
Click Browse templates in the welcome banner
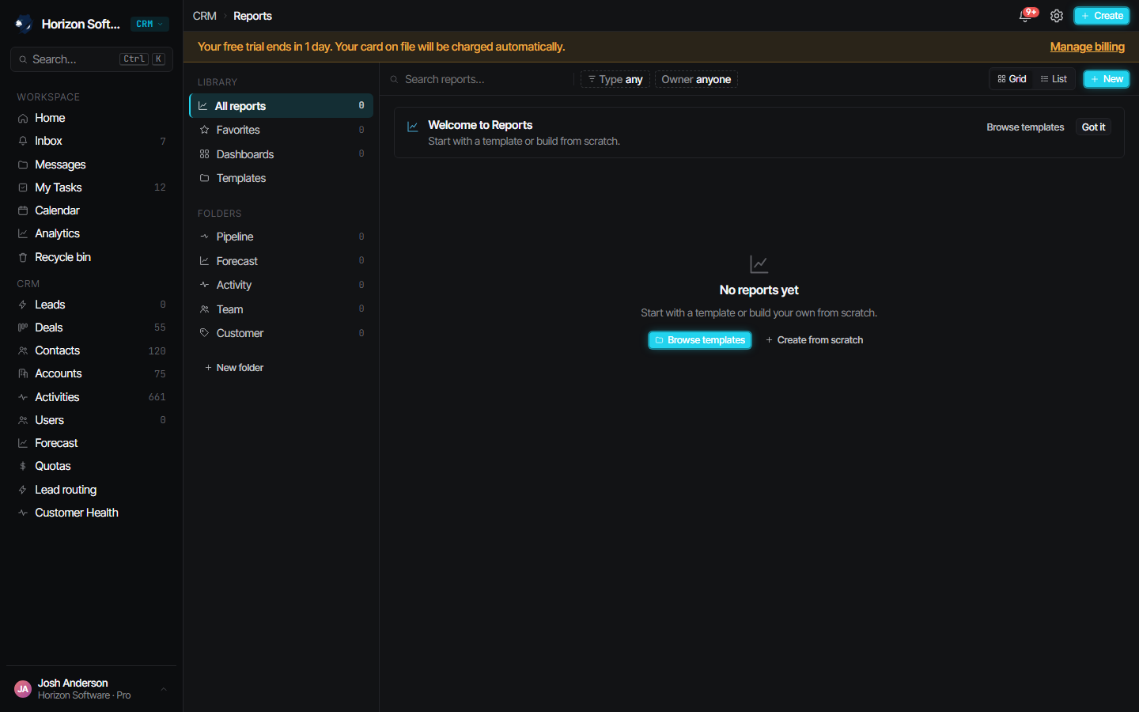click(x=1025, y=127)
